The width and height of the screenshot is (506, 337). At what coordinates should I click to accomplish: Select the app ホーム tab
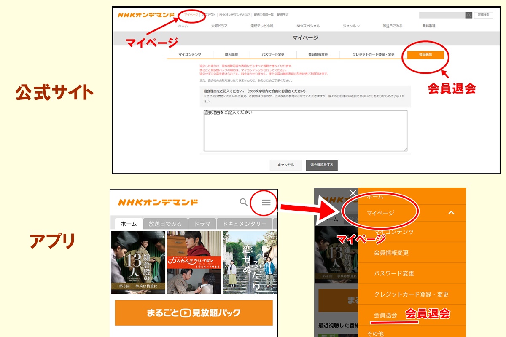click(129, 224)
